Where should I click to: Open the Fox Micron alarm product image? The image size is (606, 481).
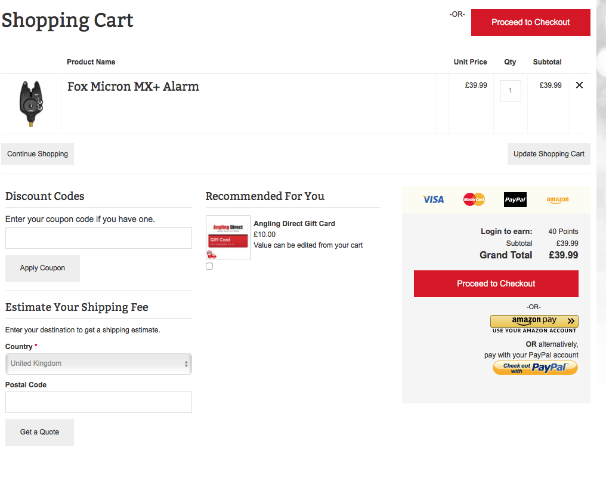tap(31, 104)
